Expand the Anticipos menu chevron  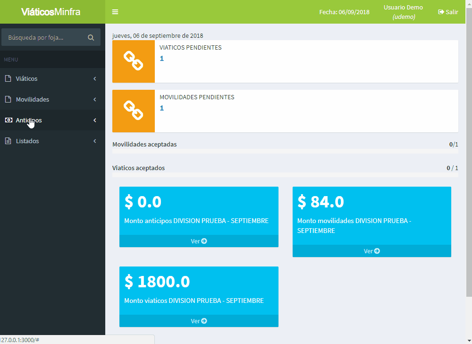coord(94,120)
